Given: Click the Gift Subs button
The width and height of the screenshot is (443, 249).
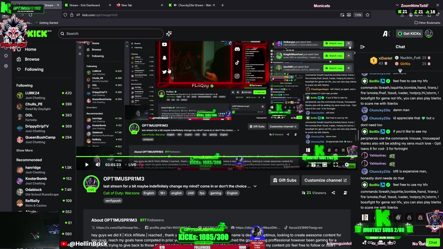Looking at the screenshot, I should 285,180.
